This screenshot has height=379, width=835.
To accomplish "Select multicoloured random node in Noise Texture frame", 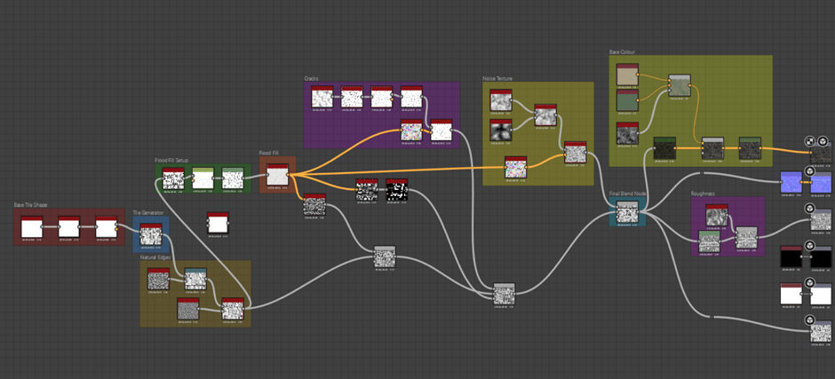I will tap(516, 168).
